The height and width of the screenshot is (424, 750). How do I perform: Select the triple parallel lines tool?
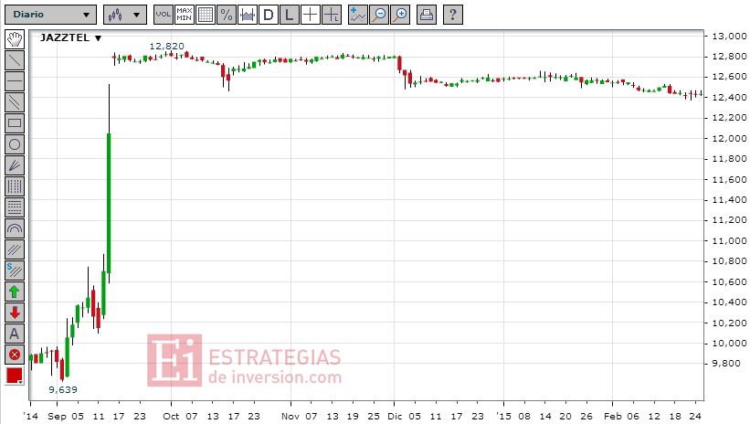point(15,249)
